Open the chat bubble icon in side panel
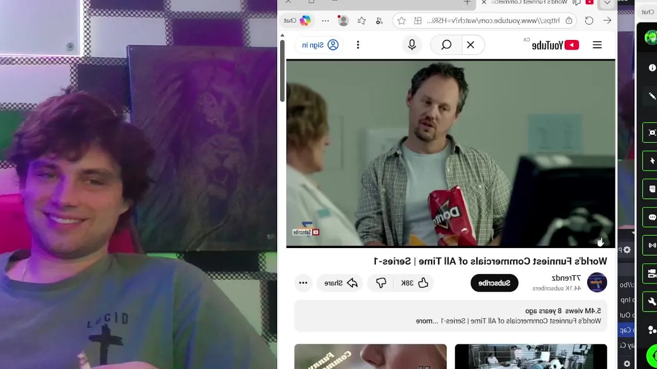657x369 pixels. pyautogui.click(x=652, y=217)
